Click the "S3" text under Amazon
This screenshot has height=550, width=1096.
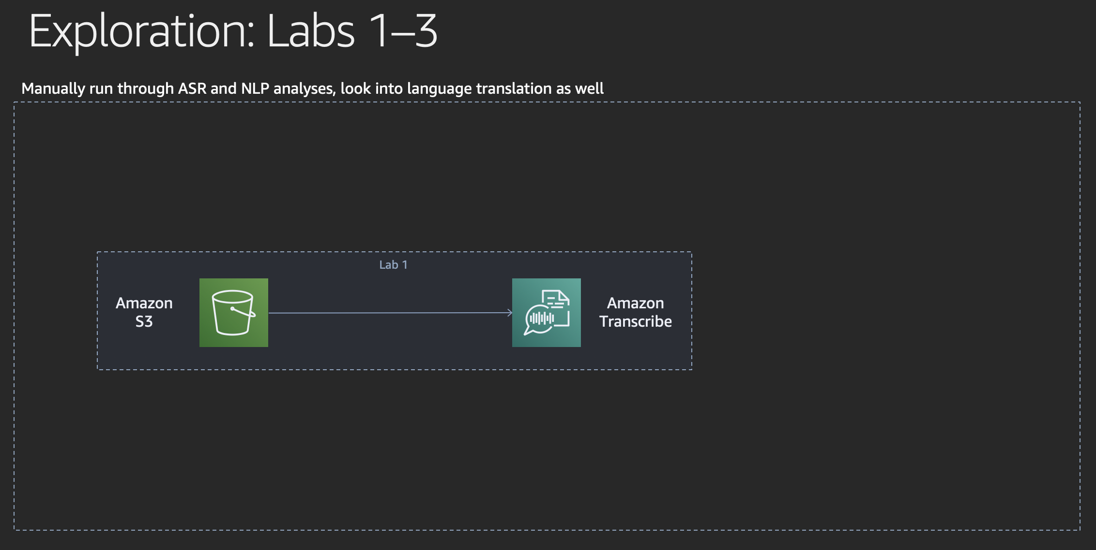click(144, 322)
